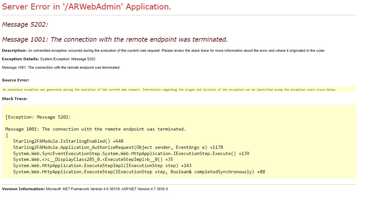Select the '[Exception: Message 5202:' stack trace line
The height and width of the screenshot is (198, 367).
[x=39, y=117]
